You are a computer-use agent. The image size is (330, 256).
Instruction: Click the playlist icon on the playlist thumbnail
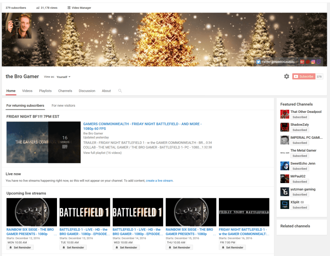(64, 146)
